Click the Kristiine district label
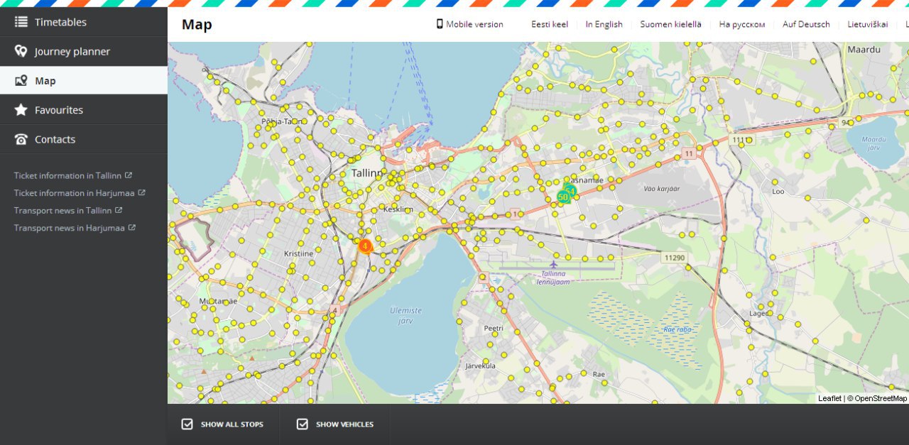The width and height of the screenshot is (909, 445). [x=298, y=253]
